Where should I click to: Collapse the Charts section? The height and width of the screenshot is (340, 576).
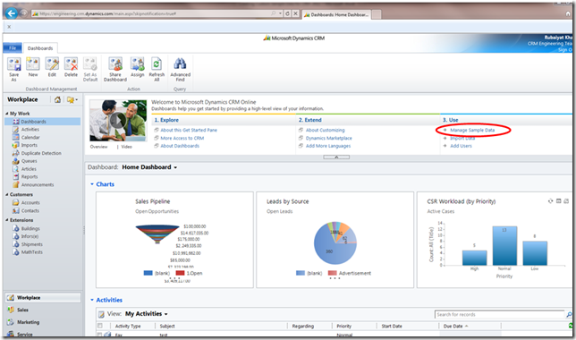tap(92, 184)
